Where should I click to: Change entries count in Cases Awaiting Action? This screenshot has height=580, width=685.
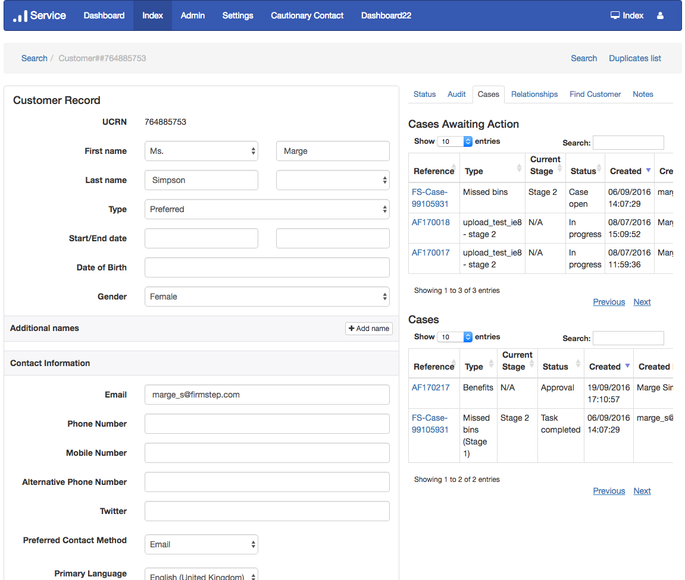[455, 141]
